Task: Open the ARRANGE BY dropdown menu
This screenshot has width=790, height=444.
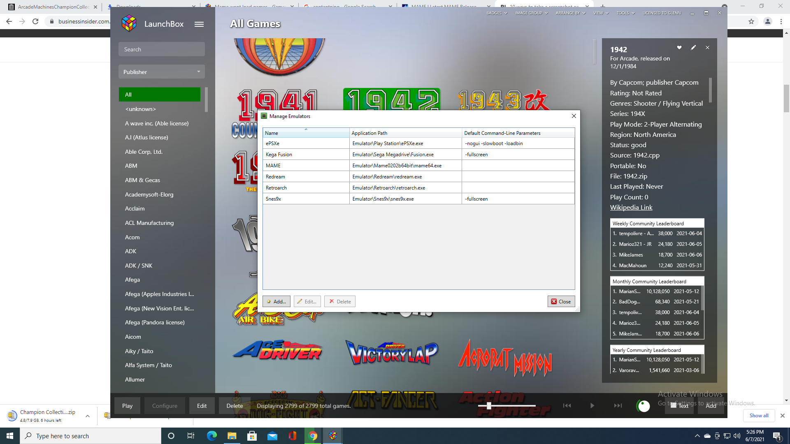Action: click(x=570, y=13)
